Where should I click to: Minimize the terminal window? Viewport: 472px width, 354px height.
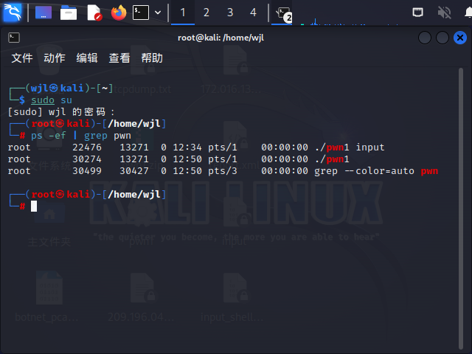[425, 38]
